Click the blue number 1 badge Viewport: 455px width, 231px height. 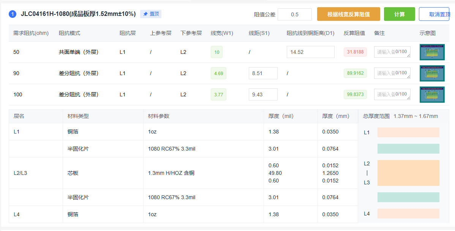tap(13, 14)
